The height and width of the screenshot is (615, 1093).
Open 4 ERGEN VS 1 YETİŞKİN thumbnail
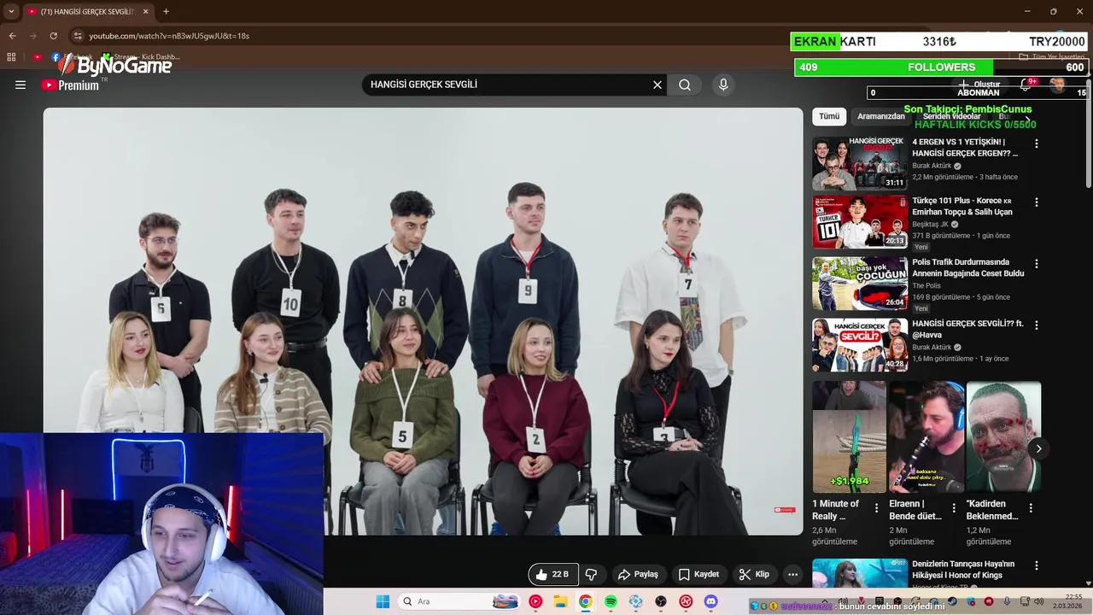[x=860, y=163]
